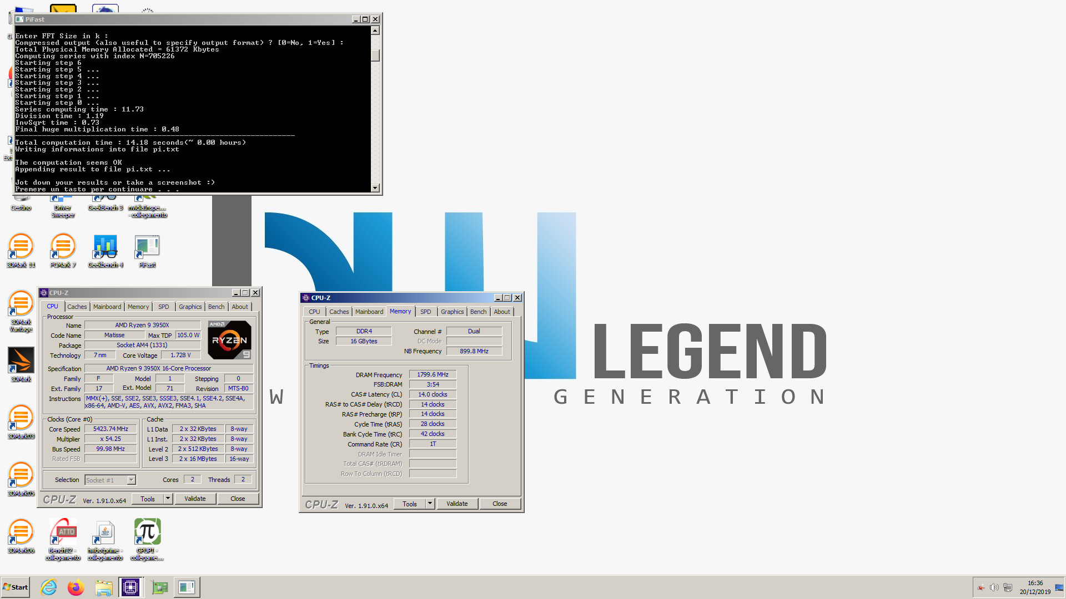Viewport: 1066px width, 599px height.
Task: Click the green chip taskbar icon
Action: [160, 587]
